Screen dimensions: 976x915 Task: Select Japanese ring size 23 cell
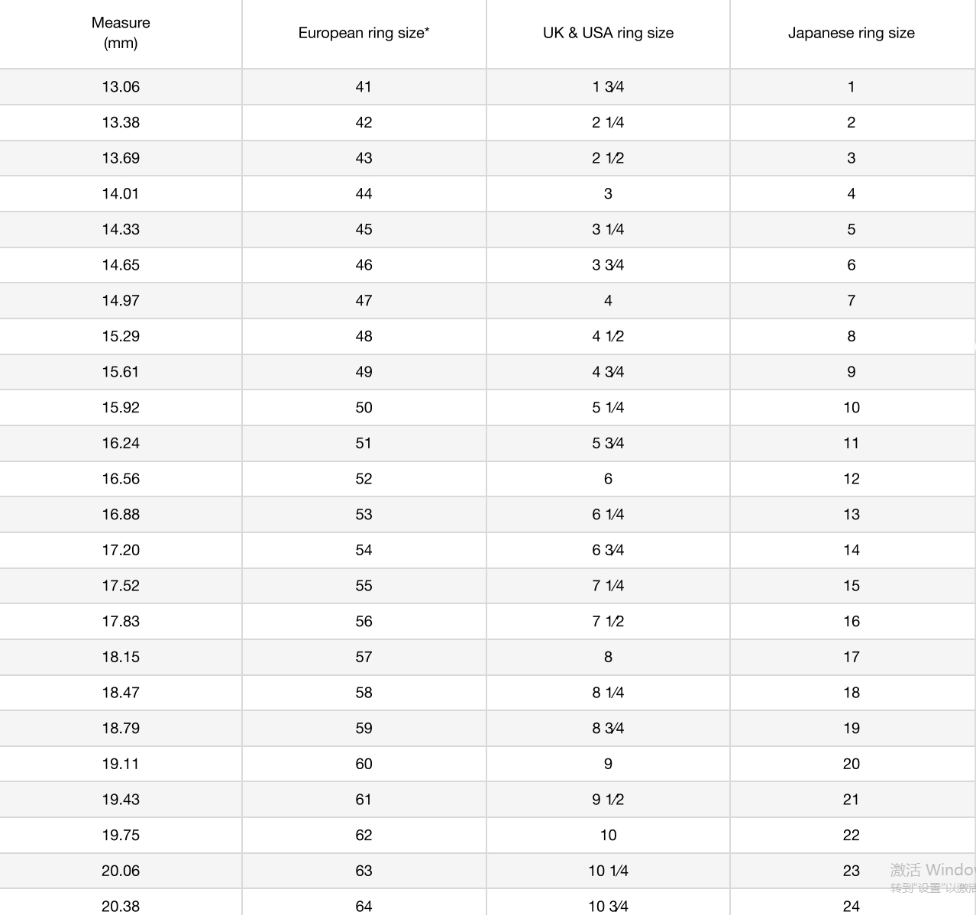click(851, 871)
